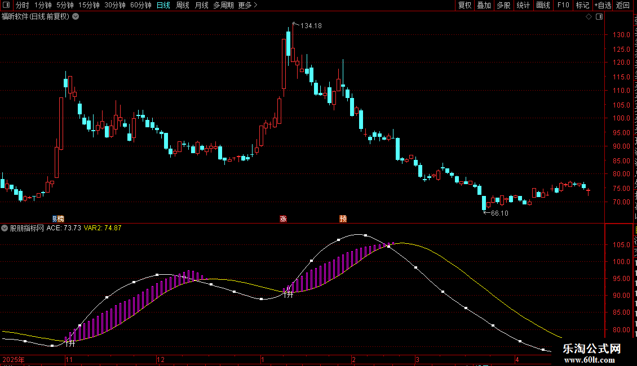This screenshot has height=366, width=637.
Task: Click the 80.00 indicator axis label
Action: (x=622, y=329)
